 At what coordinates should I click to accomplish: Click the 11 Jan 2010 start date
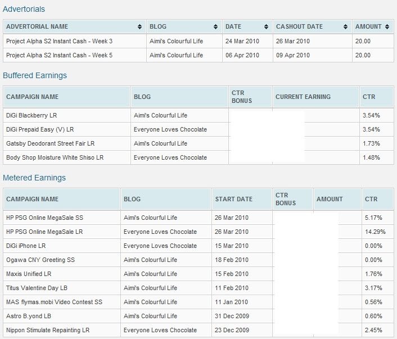[232, 302]
